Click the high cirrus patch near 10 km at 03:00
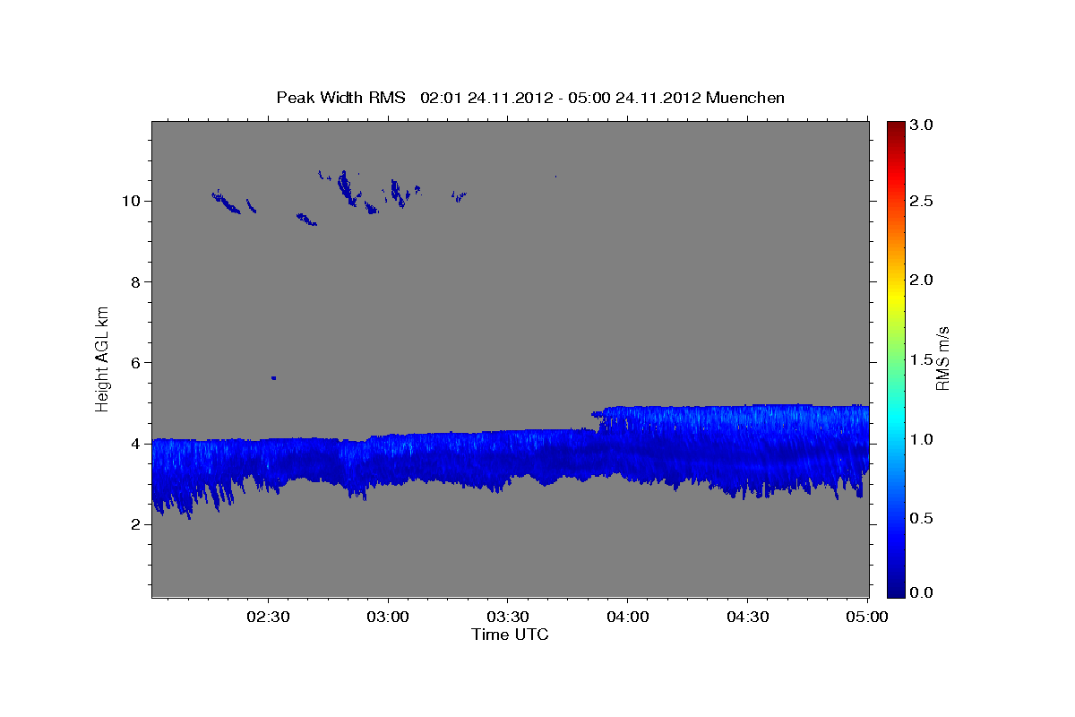This screenshot has width=1075, height=717. coord(397,192)
